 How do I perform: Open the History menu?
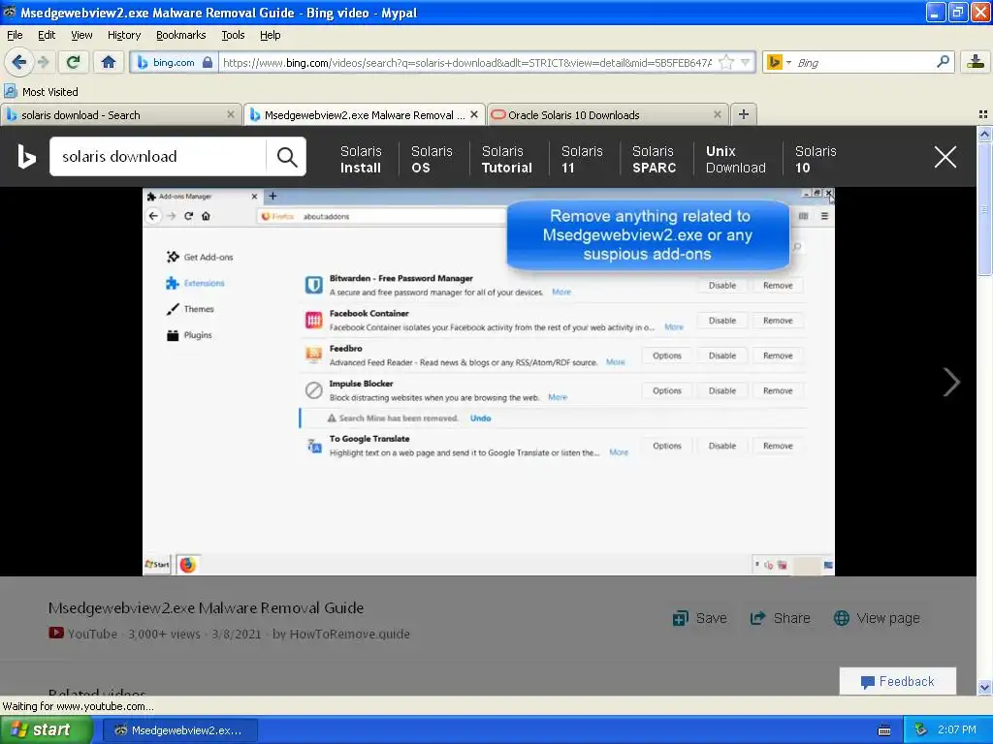pyautogui.click(x=124, y=35)
